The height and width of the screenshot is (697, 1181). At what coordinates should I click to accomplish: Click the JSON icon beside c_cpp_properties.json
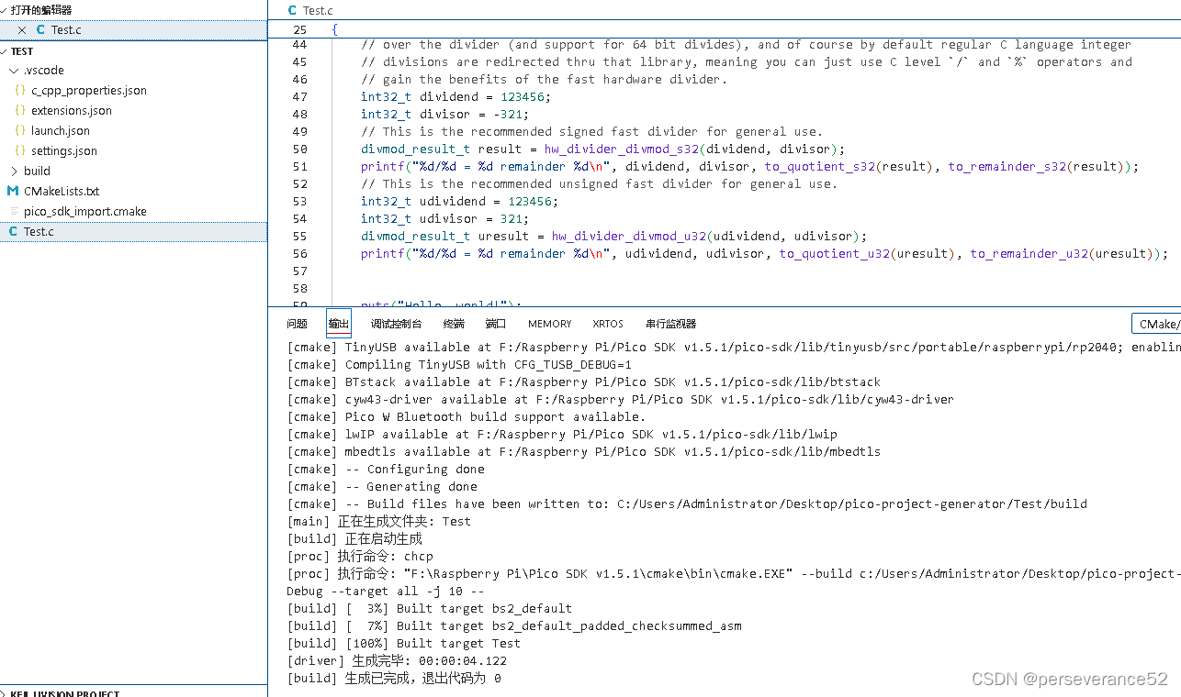coord(20,91)
